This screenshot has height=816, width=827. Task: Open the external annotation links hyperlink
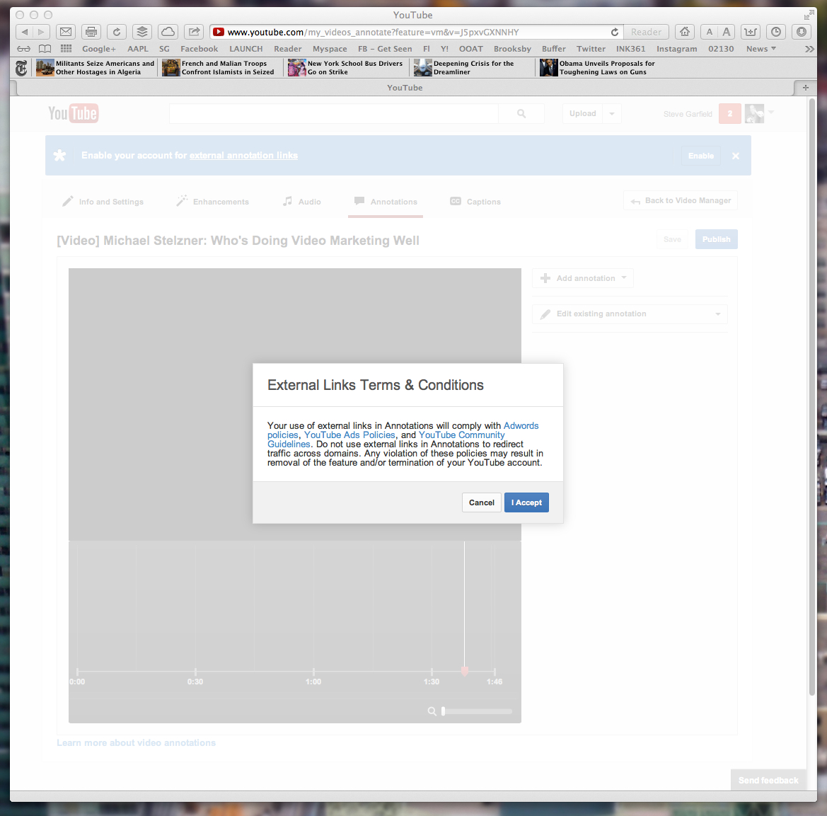coord(243,156)
